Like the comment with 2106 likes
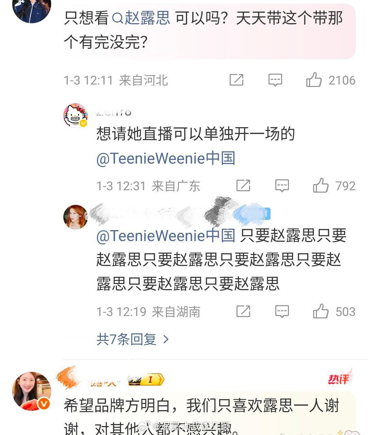 [314, 80]
